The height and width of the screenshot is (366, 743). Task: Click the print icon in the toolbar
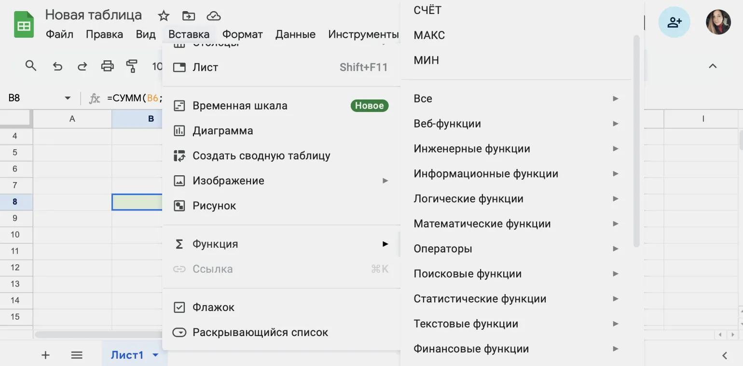tap(107, 66)
